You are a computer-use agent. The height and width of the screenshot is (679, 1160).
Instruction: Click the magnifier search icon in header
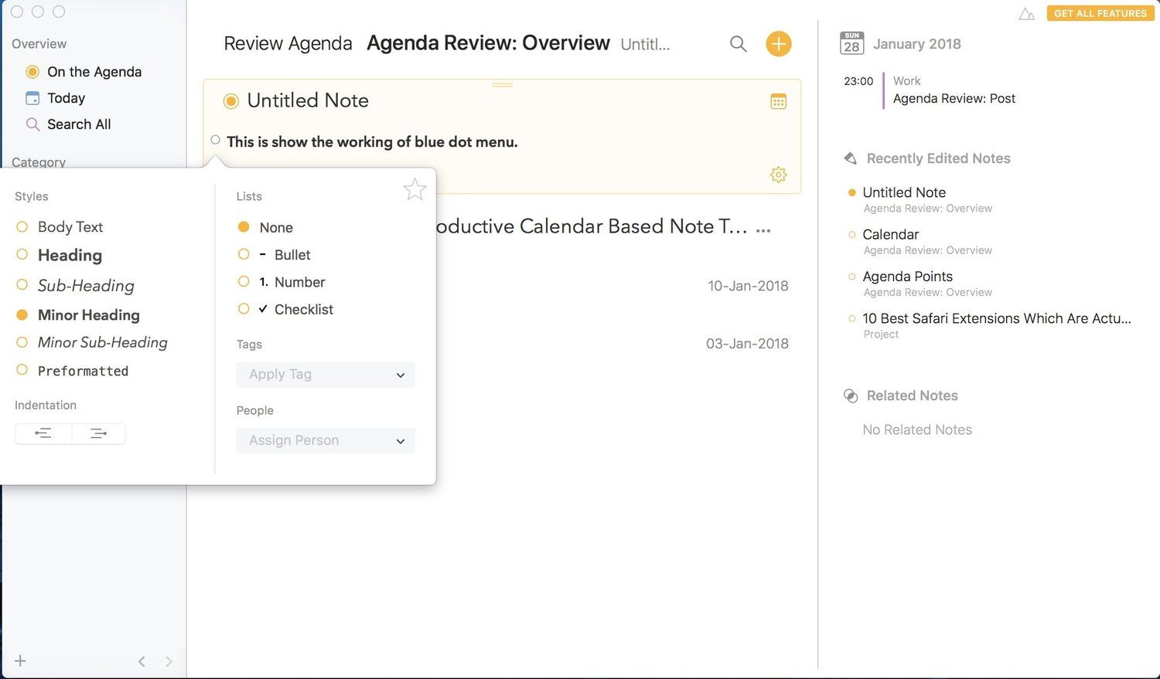(x=738, y=44)
